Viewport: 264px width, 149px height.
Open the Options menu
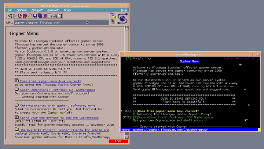(22, 10)
